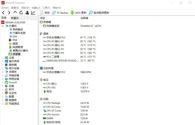Select the CPU Package row
The image size is (195, 125).
tap(66, 103)
